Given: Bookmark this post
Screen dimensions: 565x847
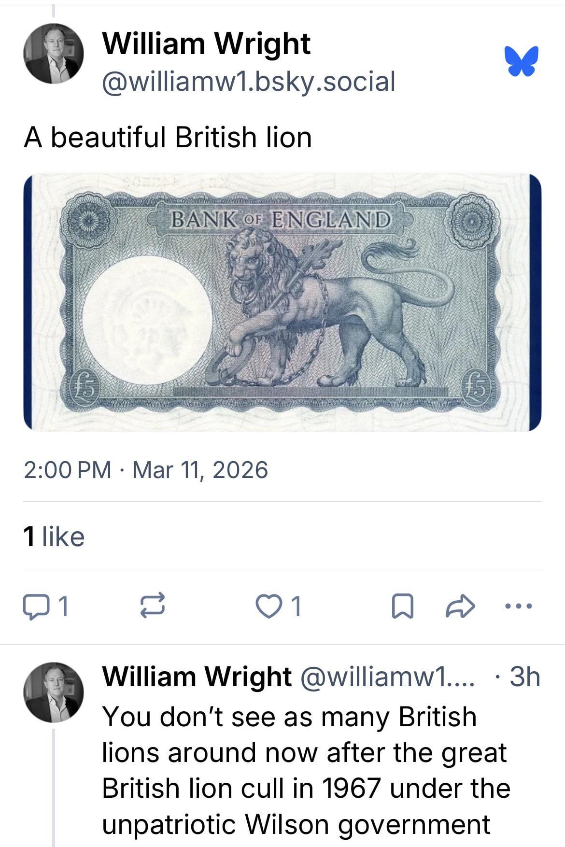Looking at the screenshot, I should tap(402, 607).
